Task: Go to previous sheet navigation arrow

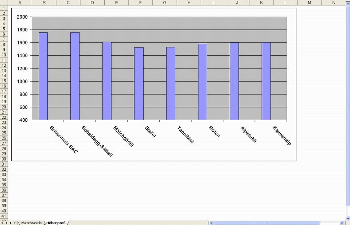Action: (6, 223)
